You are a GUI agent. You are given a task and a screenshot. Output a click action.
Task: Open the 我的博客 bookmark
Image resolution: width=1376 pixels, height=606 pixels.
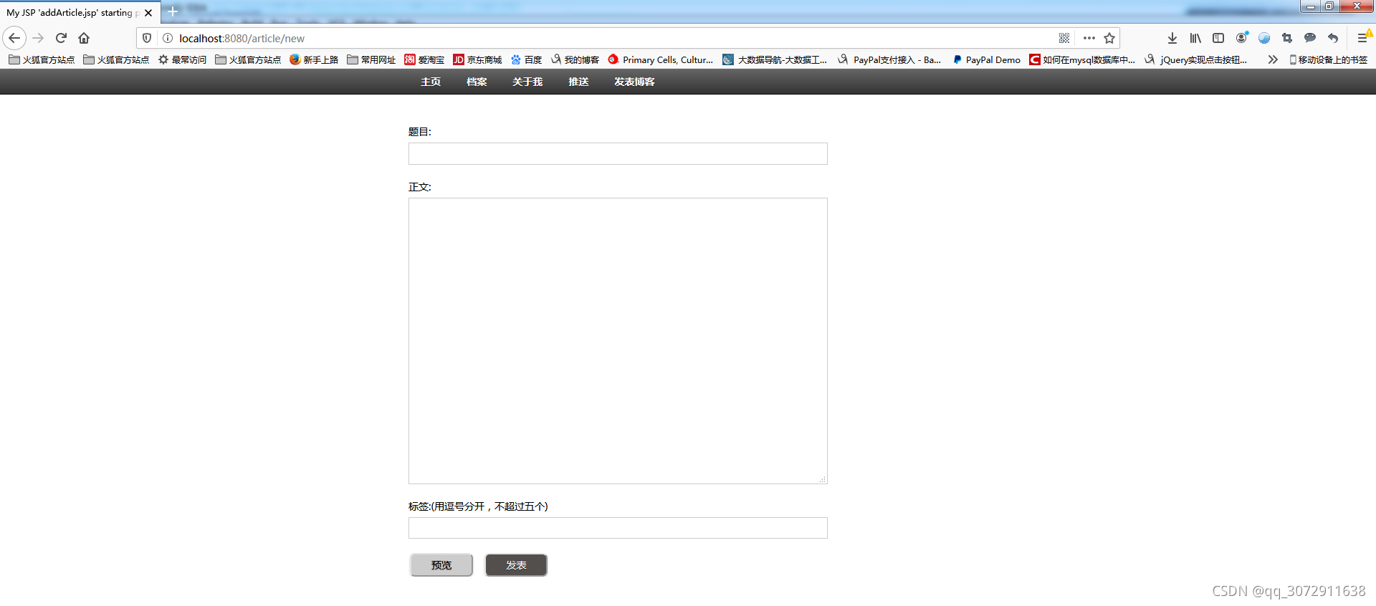pos(575,59)
